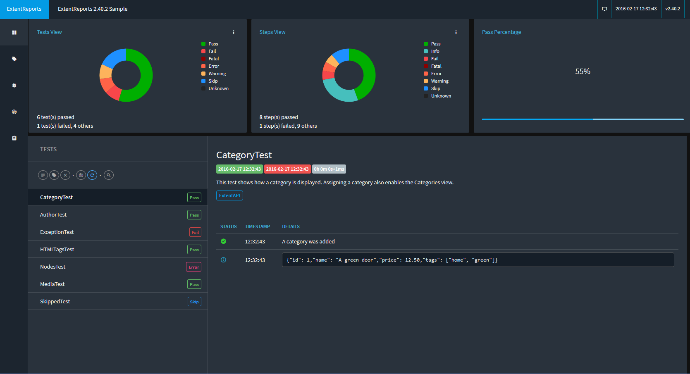Open Steps View three-dot options menu
690x374 pixels.
click(x=456, y=32)
